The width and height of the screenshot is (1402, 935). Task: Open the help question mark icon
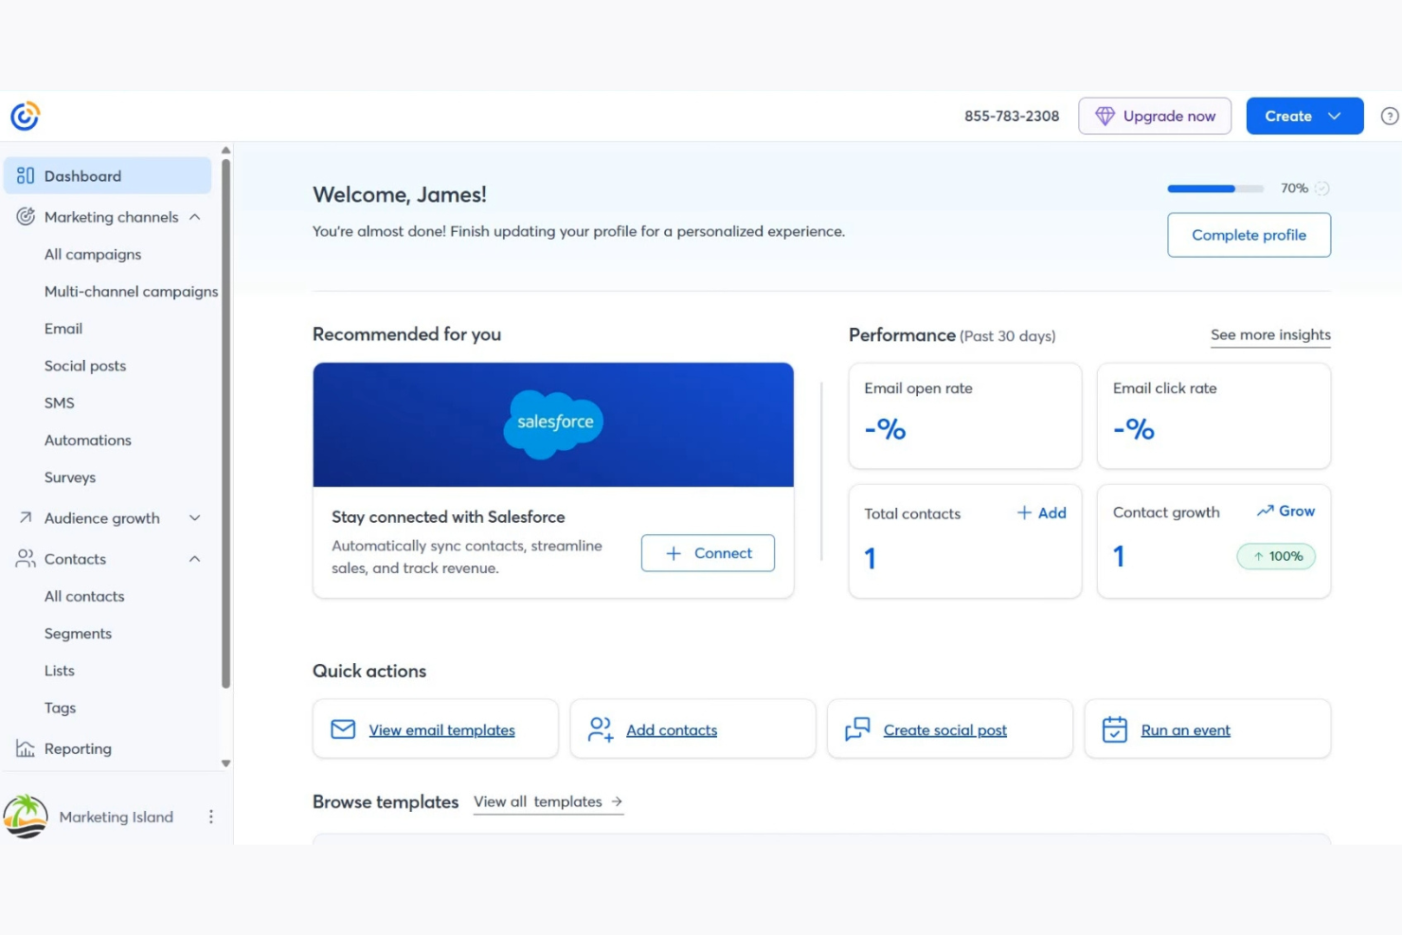[1390, 116]
